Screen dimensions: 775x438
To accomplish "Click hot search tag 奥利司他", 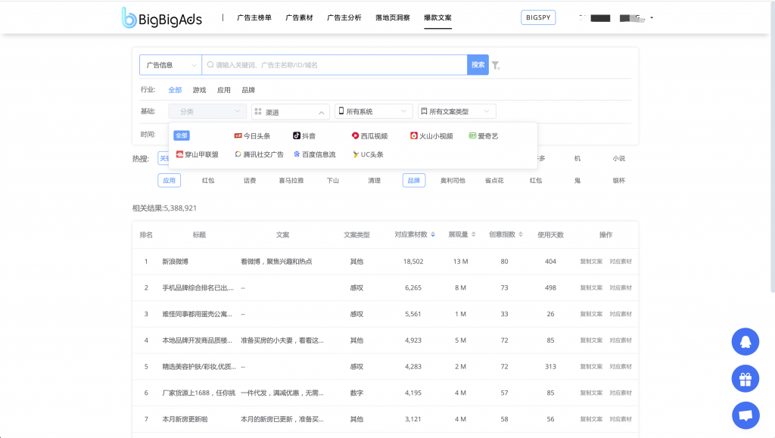I will point(453,181).
